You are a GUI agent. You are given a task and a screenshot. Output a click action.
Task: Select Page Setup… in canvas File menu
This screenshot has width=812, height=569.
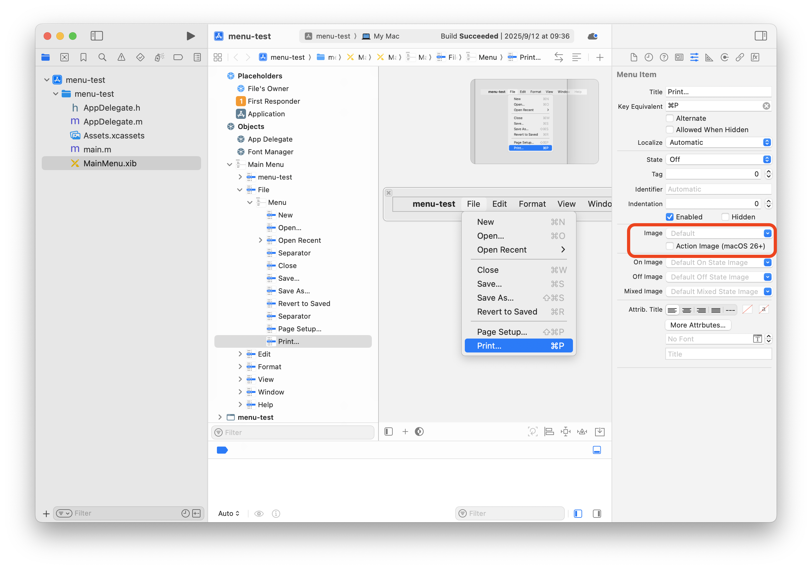[x=519, y=332]
